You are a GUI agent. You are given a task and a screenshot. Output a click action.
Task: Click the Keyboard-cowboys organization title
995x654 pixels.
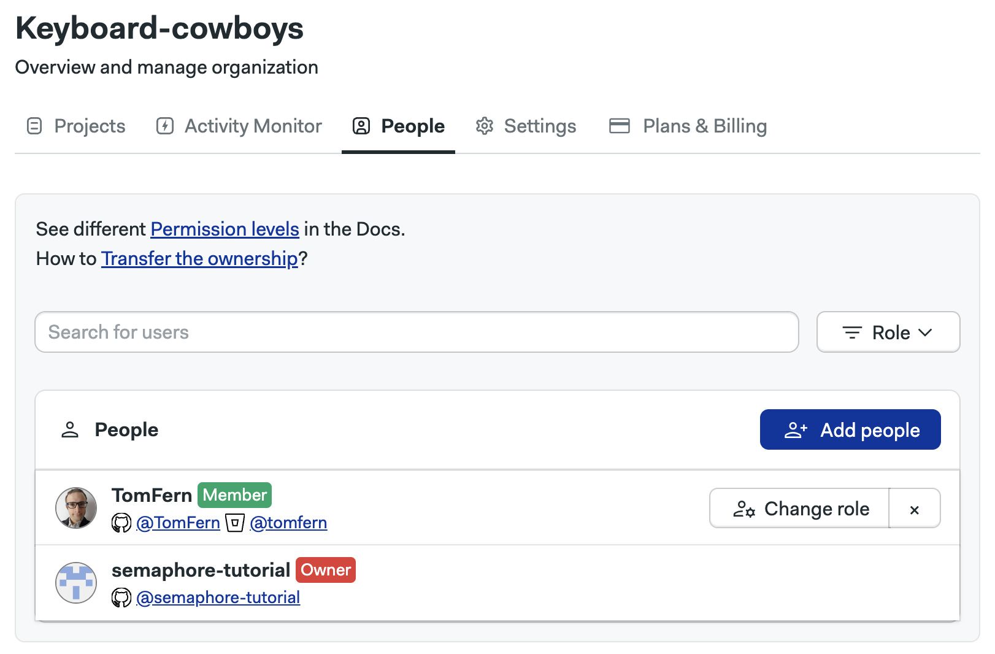pos(159,28)
